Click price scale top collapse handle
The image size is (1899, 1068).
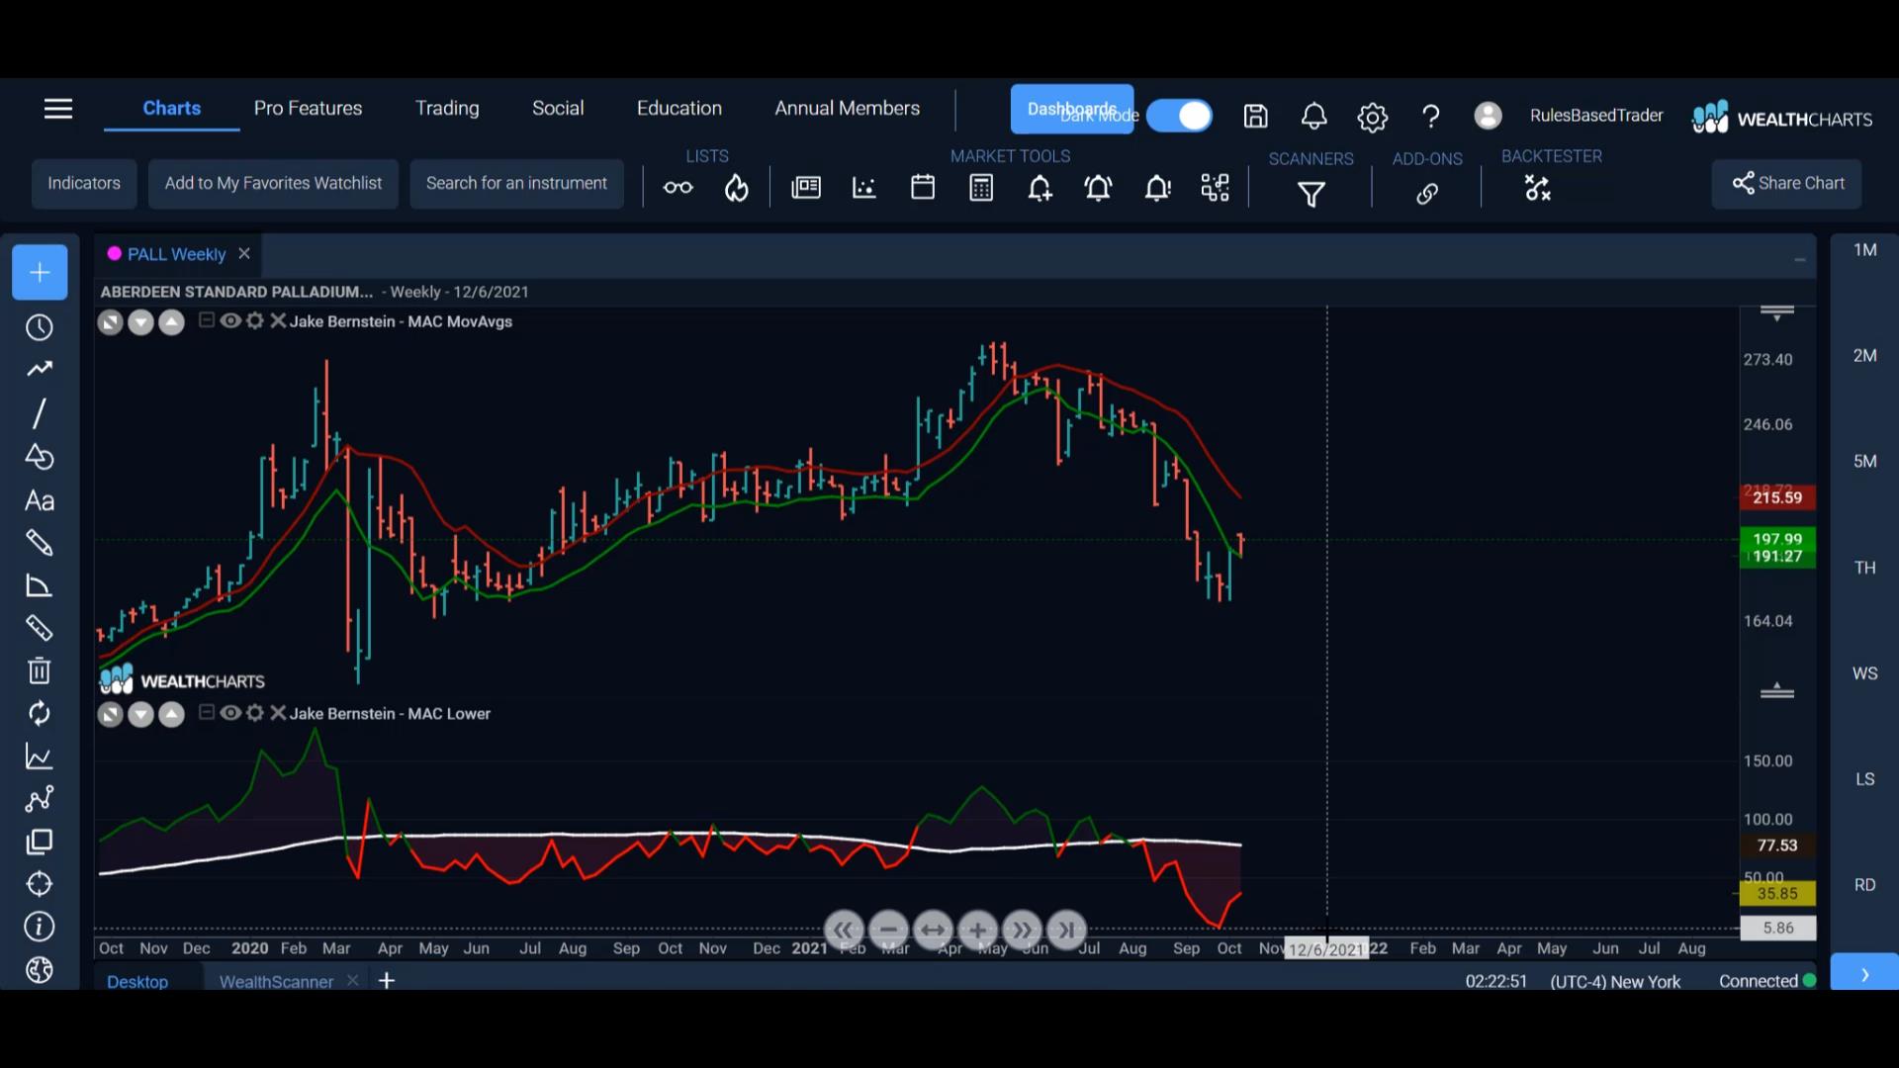1777,313
